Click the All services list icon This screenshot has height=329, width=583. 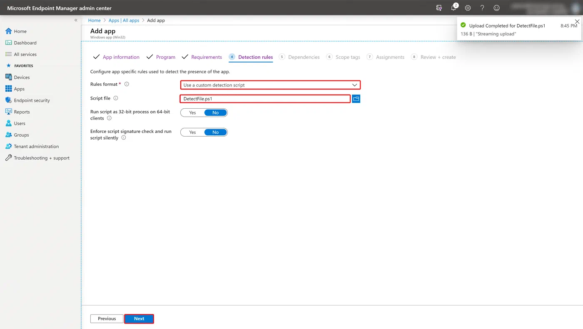pos(8,54)
